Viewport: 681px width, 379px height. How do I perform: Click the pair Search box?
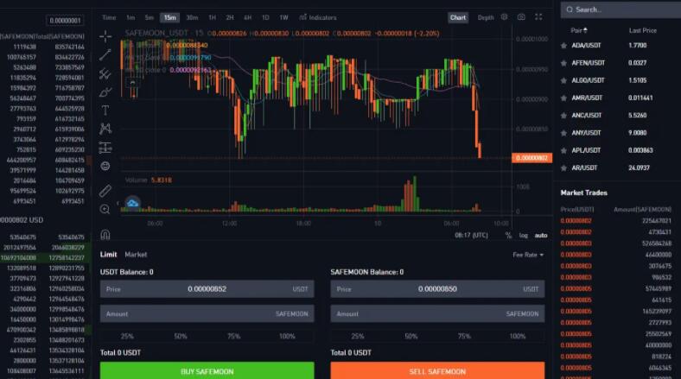621,9
